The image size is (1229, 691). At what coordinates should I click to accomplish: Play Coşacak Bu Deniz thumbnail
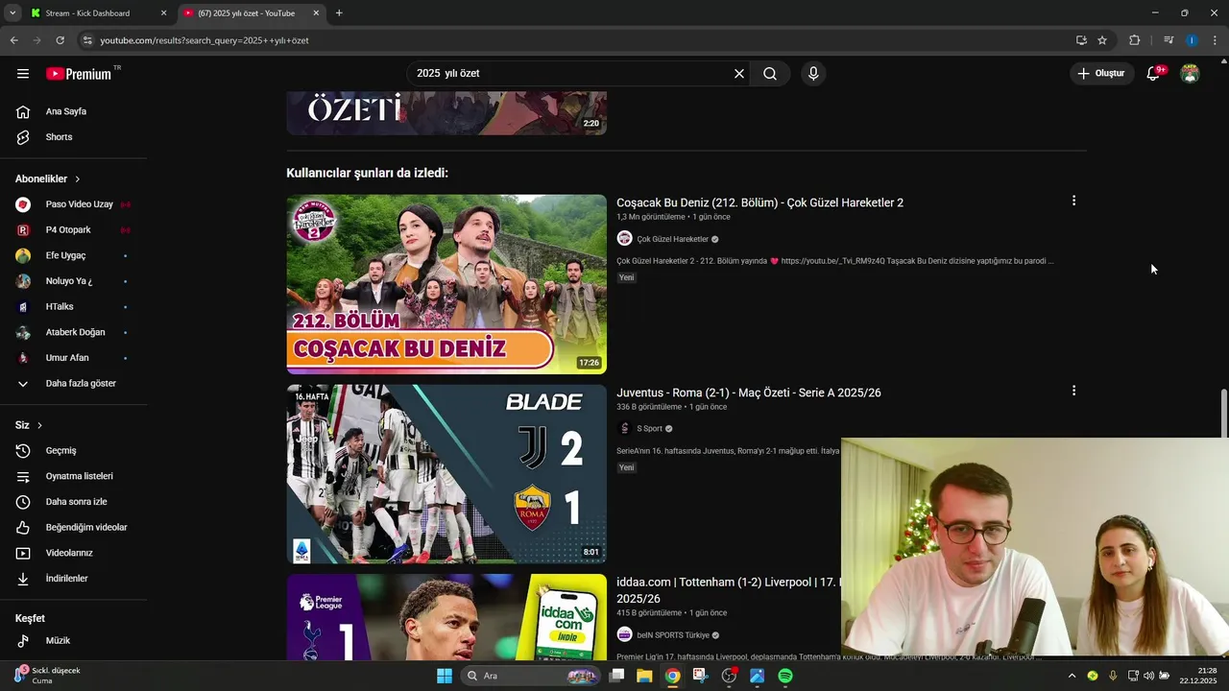point(446,284)
